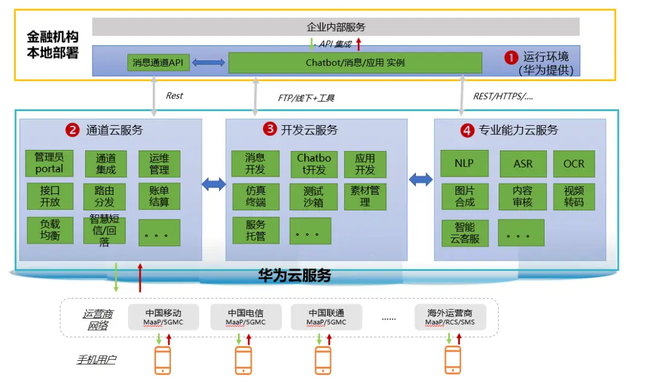Click the 通道云服务 section title
This screenshot has height=382, width=652.
click(114, 130)
